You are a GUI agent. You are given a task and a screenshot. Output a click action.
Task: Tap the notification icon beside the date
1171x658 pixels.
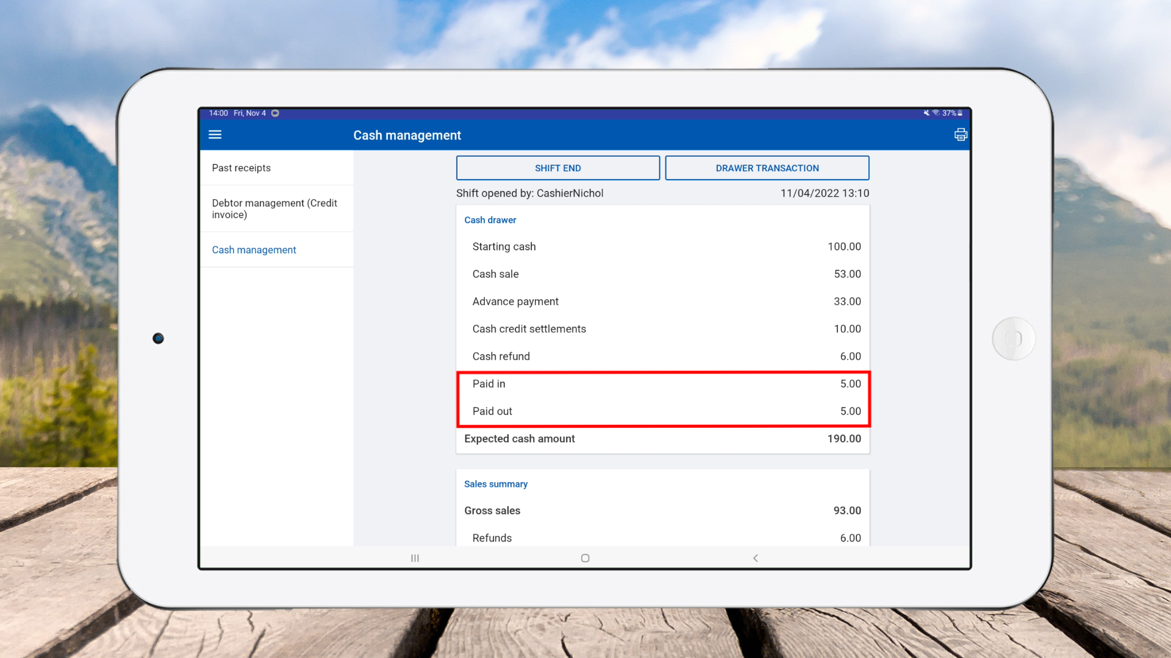click(x=275, y=113)
